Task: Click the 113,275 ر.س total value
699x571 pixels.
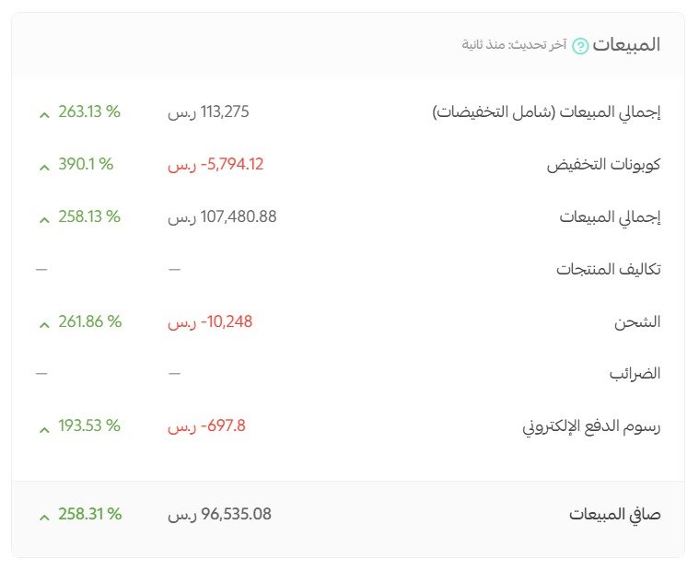Action: (208, 112)
